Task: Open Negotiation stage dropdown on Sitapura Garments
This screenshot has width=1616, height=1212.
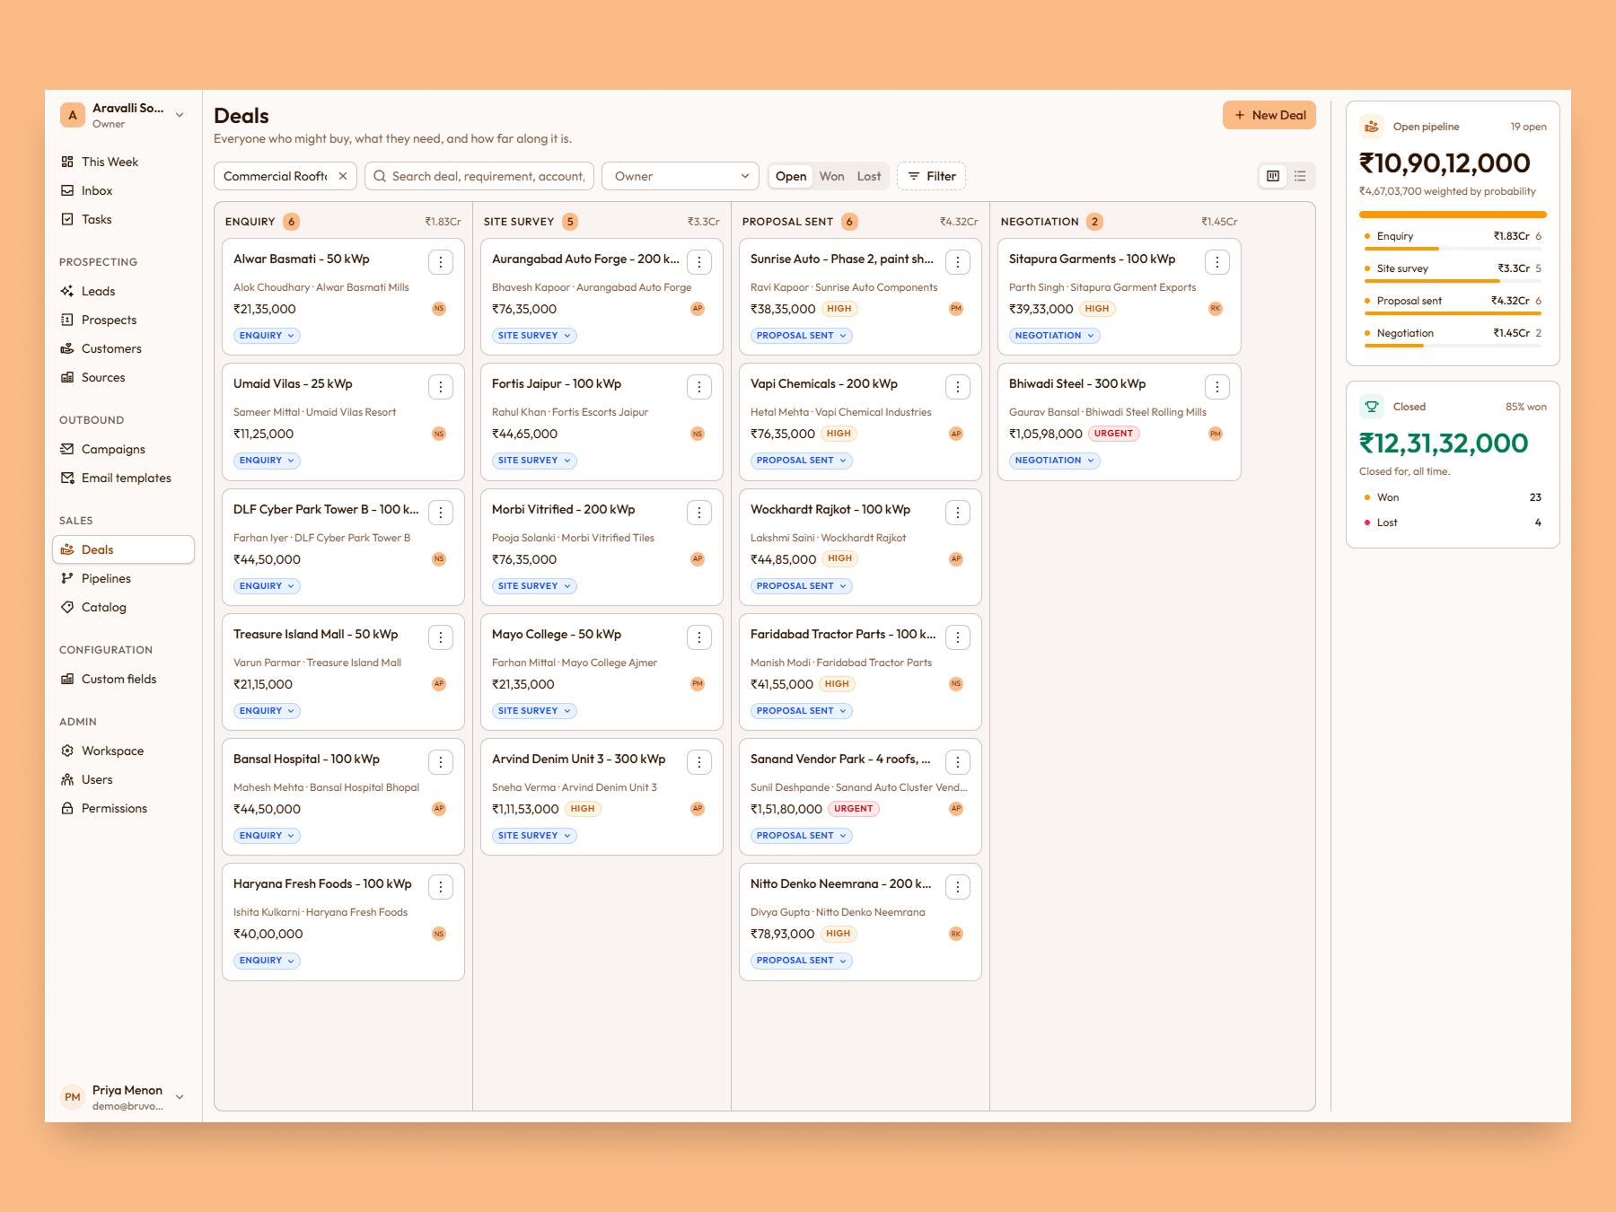Action: (1055, 336)
